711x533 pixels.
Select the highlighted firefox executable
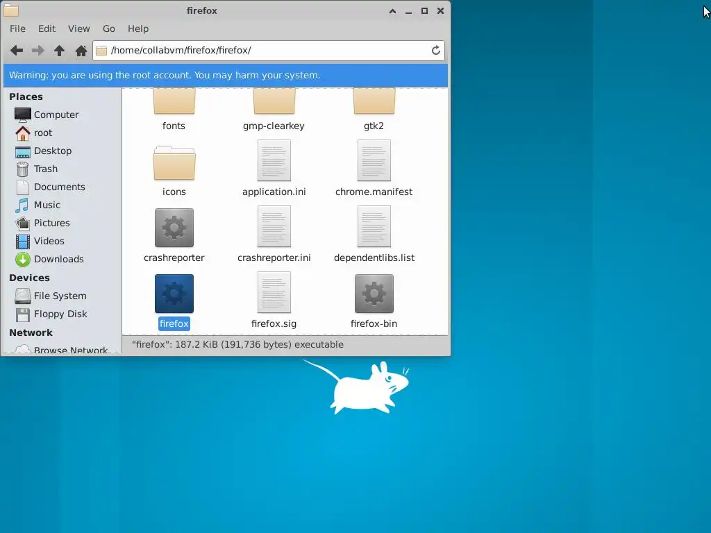(x=174, y=301)
